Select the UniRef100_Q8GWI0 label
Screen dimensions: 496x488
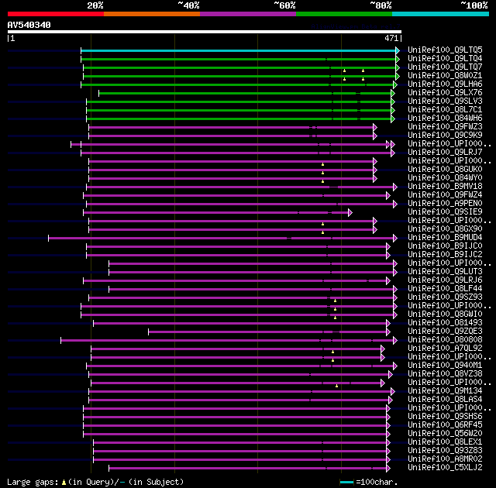pos(445,314)
